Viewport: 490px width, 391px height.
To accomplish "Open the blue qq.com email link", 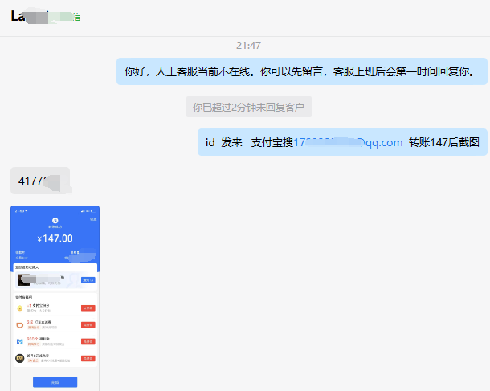I will click(348, 142).
